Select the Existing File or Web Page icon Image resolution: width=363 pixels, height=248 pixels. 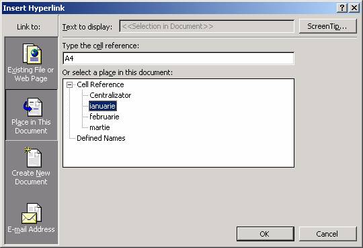(x=32, y=54)
